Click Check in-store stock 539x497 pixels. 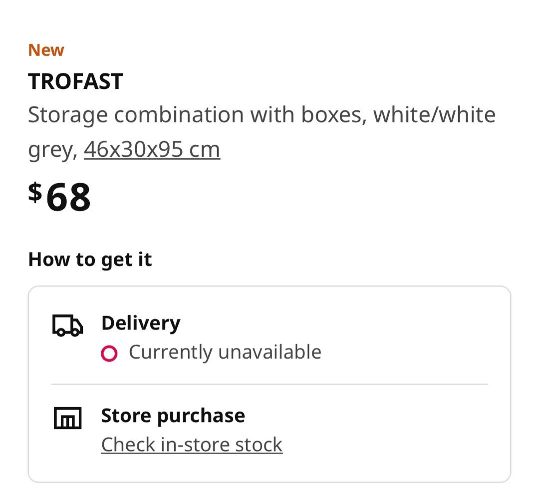(x=191, y=444)
